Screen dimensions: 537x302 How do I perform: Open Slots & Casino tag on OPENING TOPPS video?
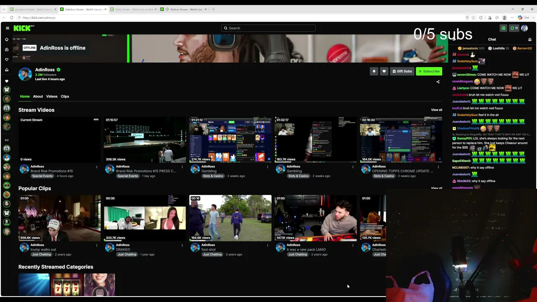pos(383,176)
